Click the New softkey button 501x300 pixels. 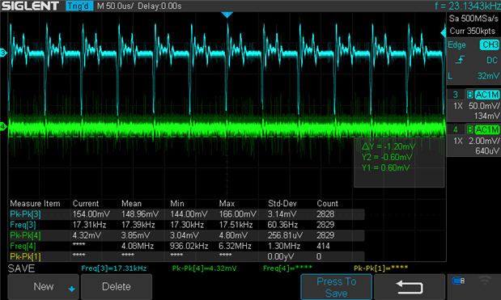(43, 286)
